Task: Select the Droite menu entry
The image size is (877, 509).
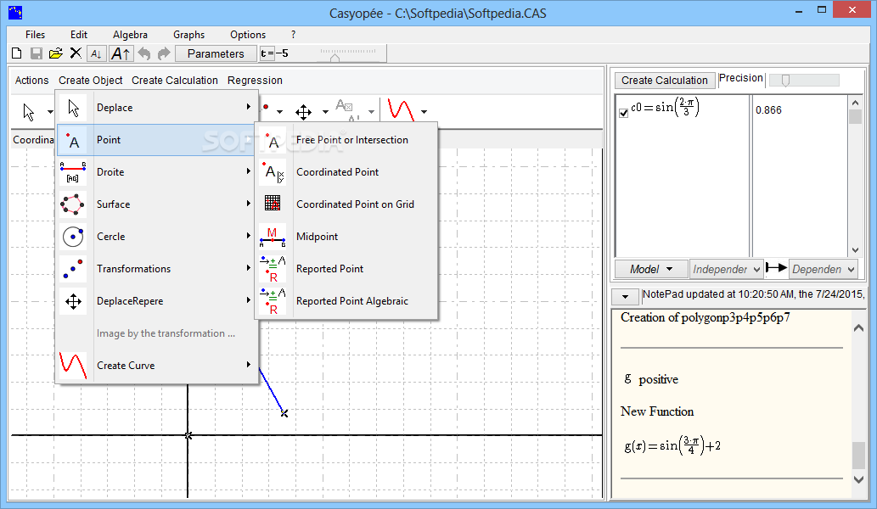Action: pyautogui.click(x=156, y=172)
